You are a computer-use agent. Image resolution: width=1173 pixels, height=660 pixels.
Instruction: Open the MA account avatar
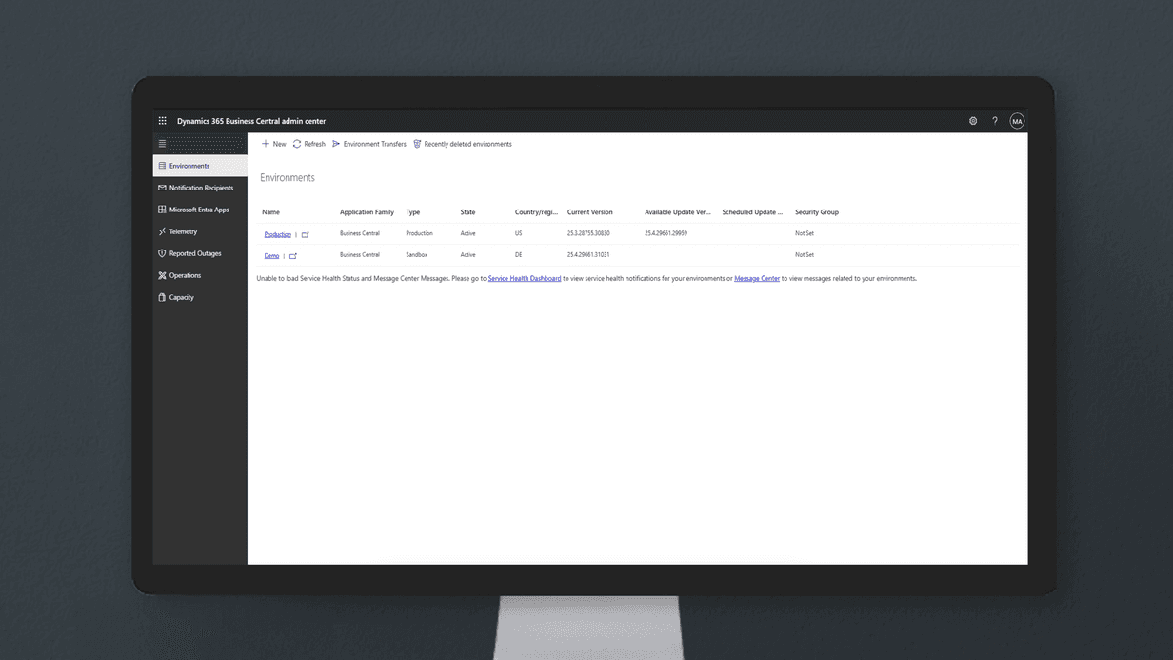1017,121
